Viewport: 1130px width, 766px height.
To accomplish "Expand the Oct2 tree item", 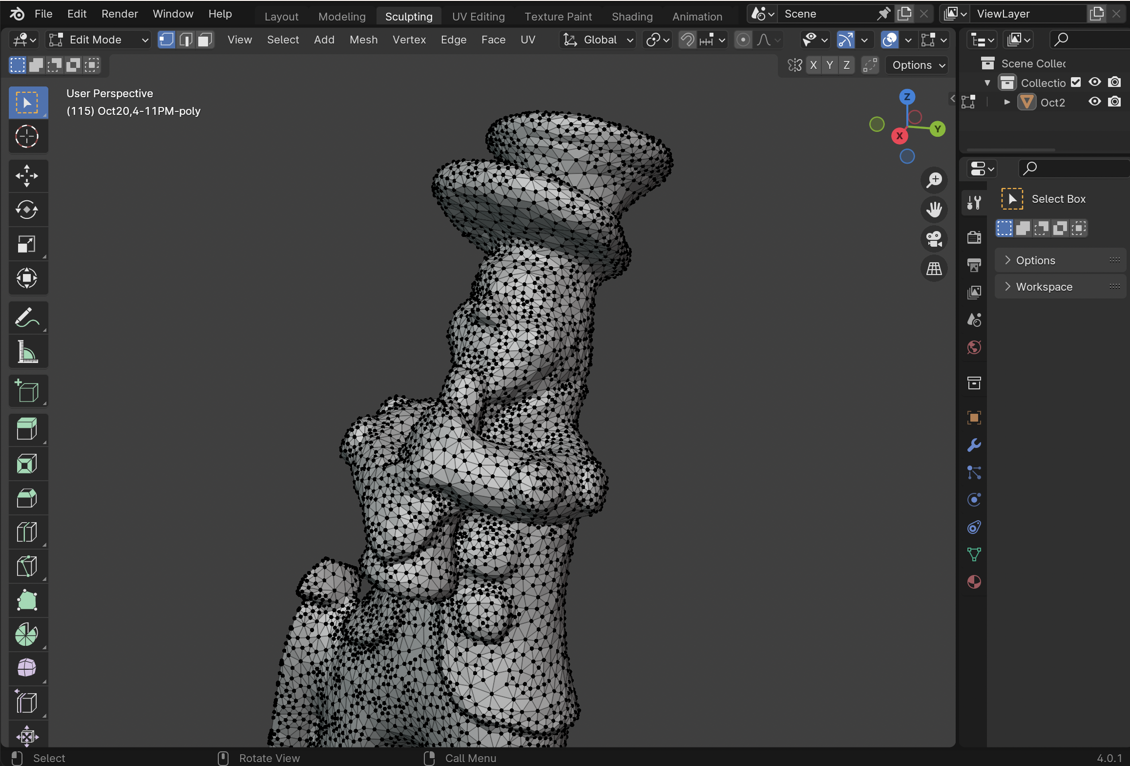I will point(1006,102).
